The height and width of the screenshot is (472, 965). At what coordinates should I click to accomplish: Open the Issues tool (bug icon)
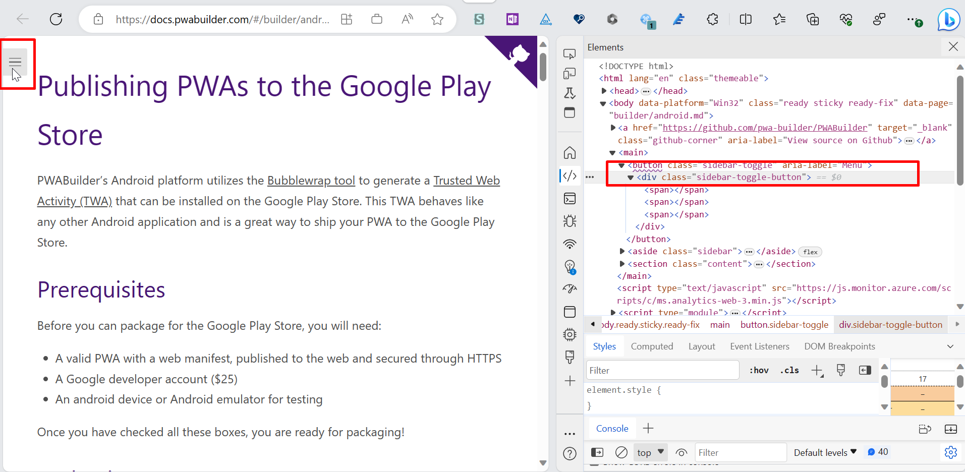570,220
